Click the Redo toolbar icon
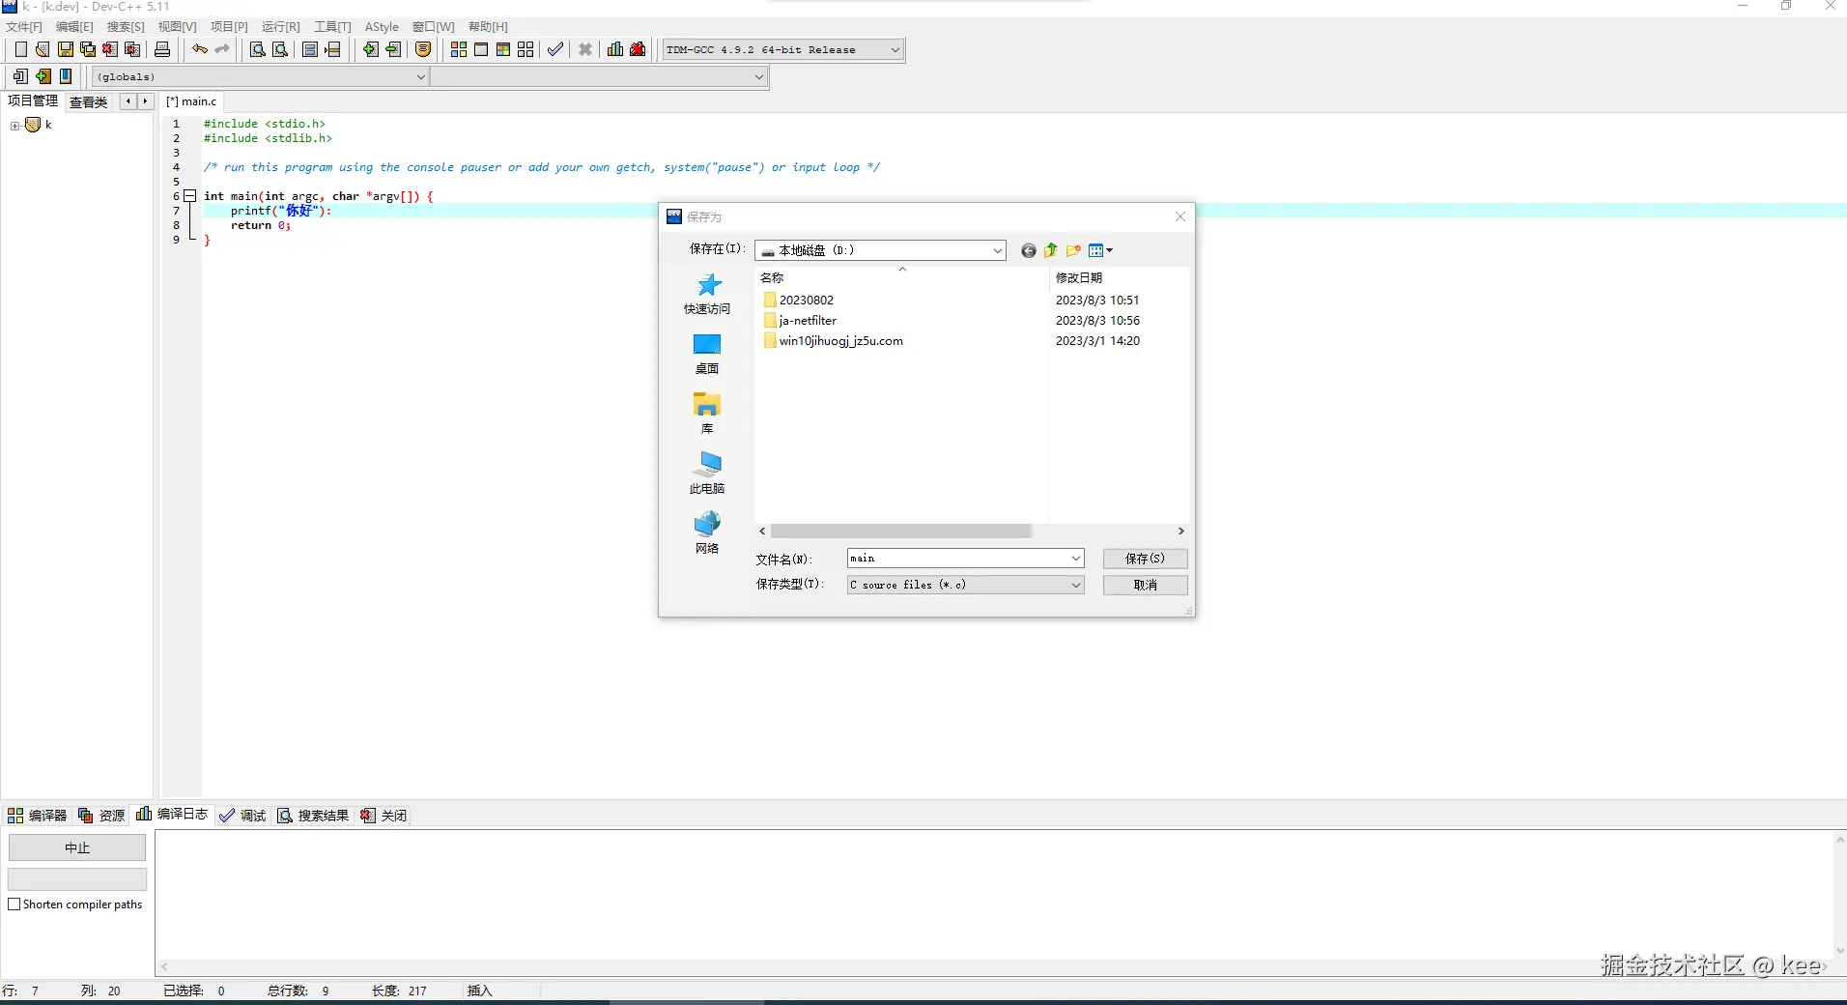The width and height of the screenshot is (1847, 1005). point(222,49)
